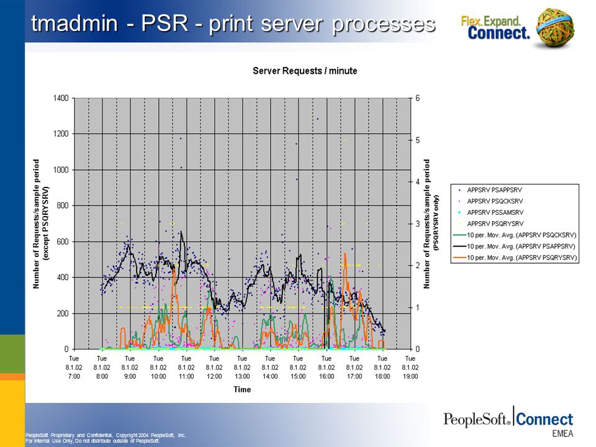Click the x-axis title 'Time'
The height and width of the screenshot is (447, 596).
coord(242,389)
